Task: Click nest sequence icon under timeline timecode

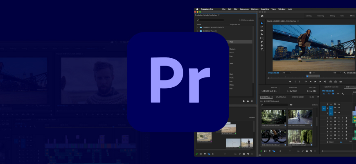Action: tap(324, 93)
